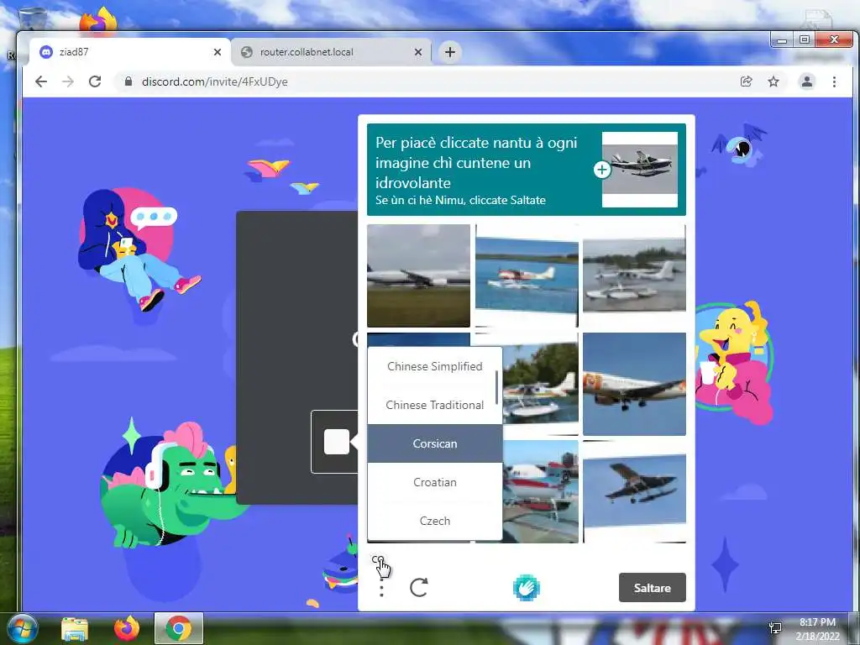This screenshot has height=645, width=860.
Task: Select the jet airliner in flight image
Action: tap(634, 384)
